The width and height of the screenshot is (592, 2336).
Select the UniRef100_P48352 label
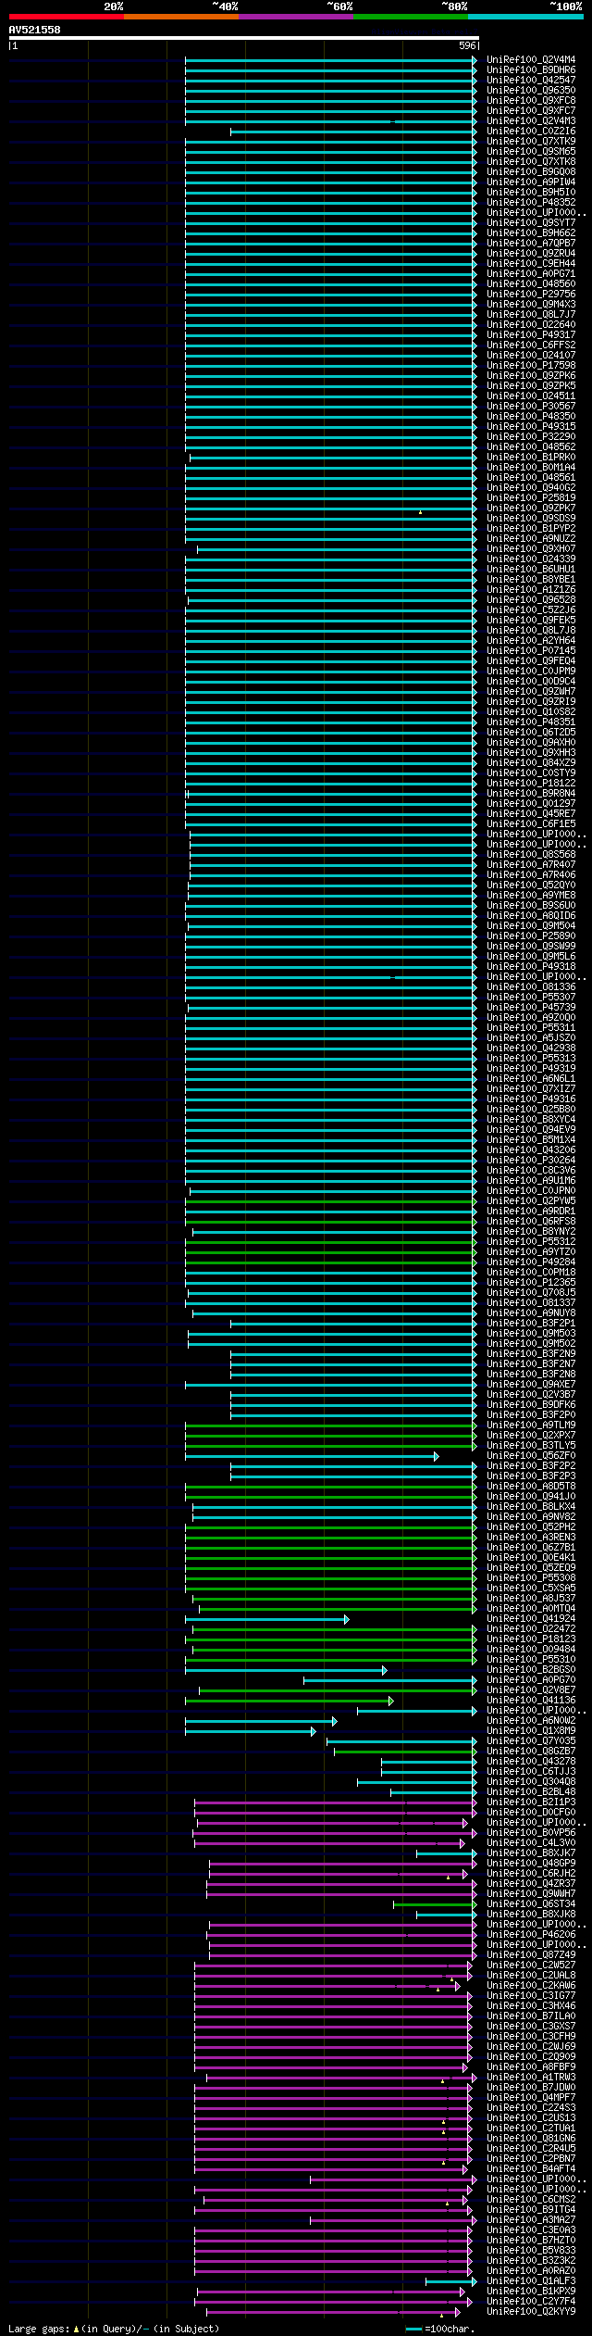point(531,203)
